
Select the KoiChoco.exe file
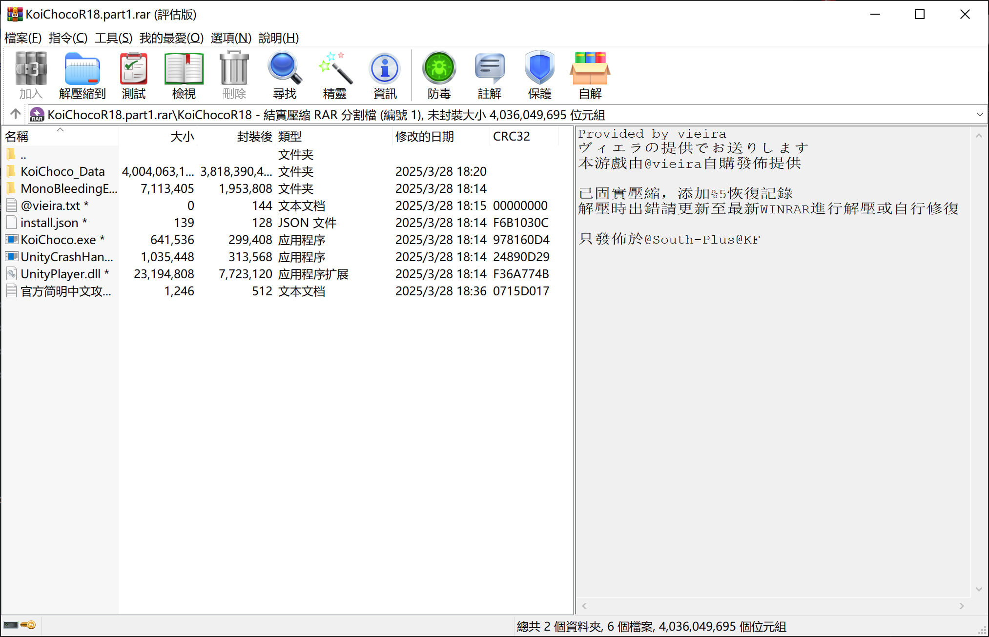(58, 240)
